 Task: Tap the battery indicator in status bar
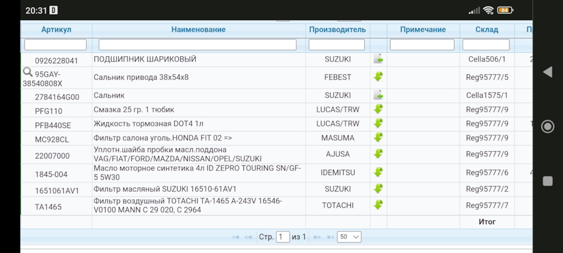(x=505, y=11)
